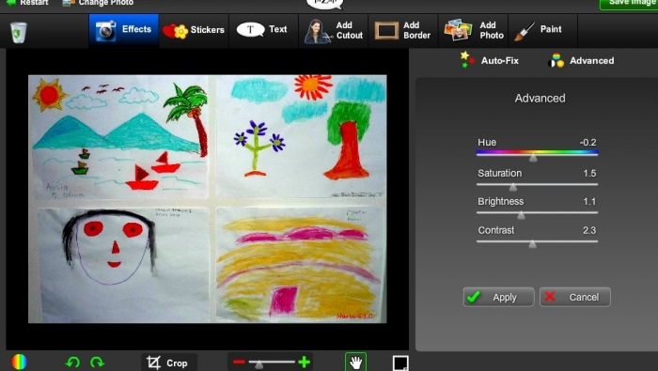This screenshot has height=371, width=658.
Task: Activate the Crop tool
Action: [x=168, y=363]
